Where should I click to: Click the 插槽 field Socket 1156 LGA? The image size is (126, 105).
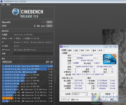coord(87,60)
